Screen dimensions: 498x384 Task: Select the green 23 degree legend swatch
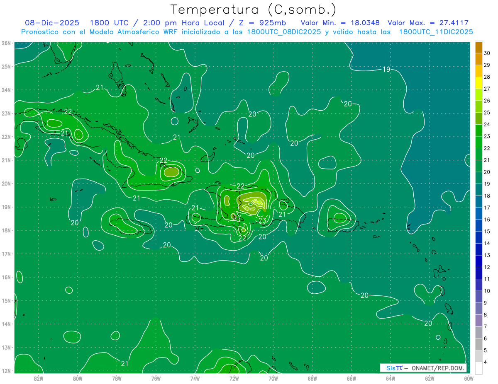[478, 130]
